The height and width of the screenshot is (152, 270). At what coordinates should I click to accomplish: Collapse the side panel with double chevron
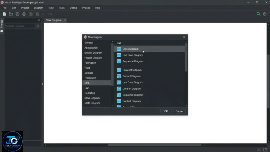[x=39, y=20]
